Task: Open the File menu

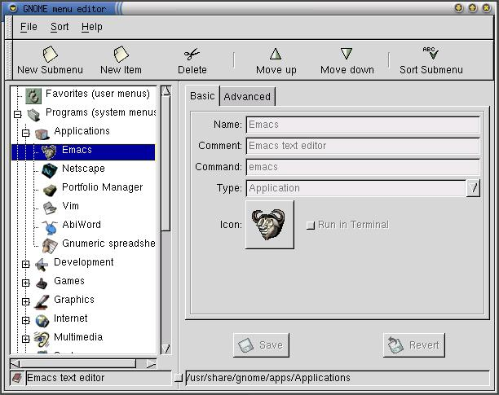Action: click(x=29, y=27)
